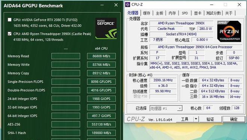The width and height of the screenshot is (247, 140).
Task: Click the 修订 value SSP-B0
Action: (x=234, y=58)
